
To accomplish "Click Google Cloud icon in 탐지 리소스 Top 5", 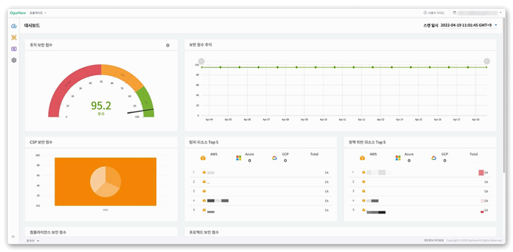I will point(275,158).
